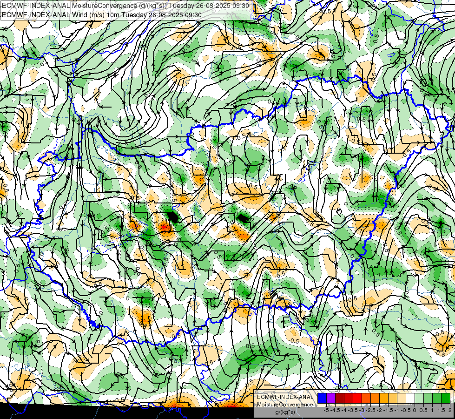Click the -3.5 legend tick label
455x419 pixels.
click(353, 410)
